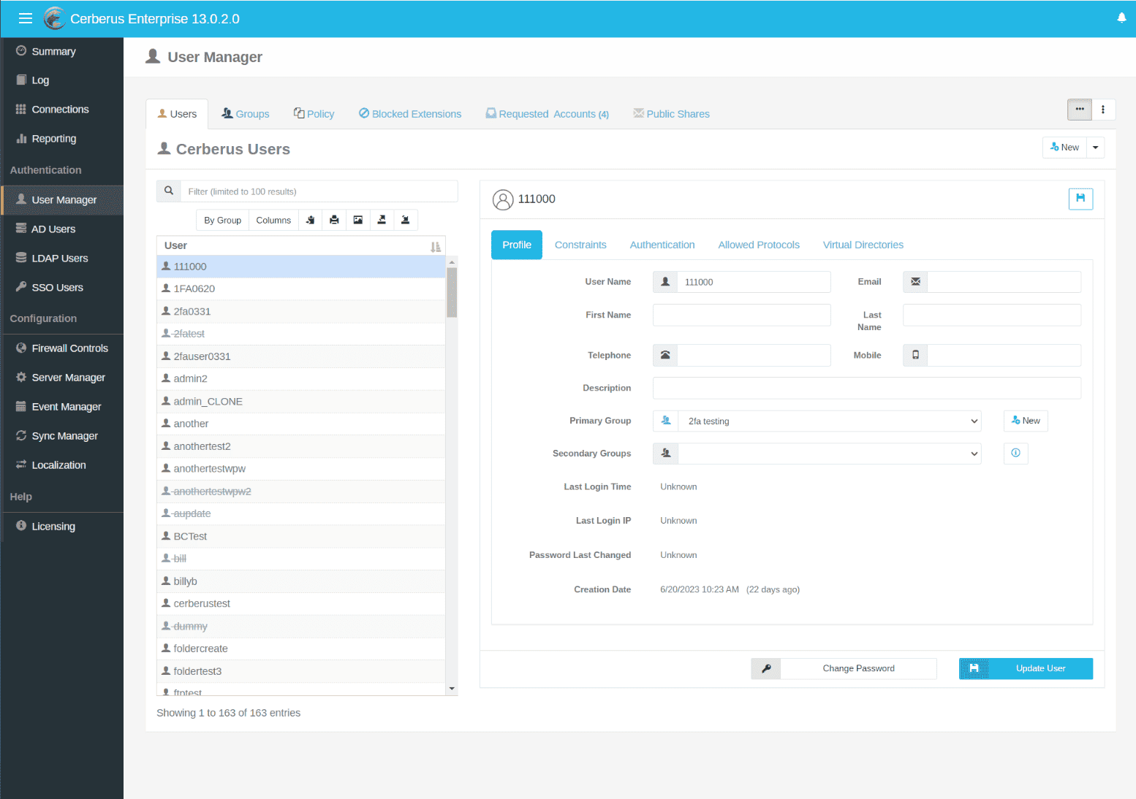Click the sort icon in the User column header
The width and height of the screenshot is (1136, 799).
coord(436,247)
